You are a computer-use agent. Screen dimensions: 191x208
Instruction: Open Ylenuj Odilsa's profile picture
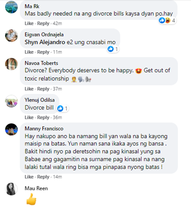coord(11,101)
